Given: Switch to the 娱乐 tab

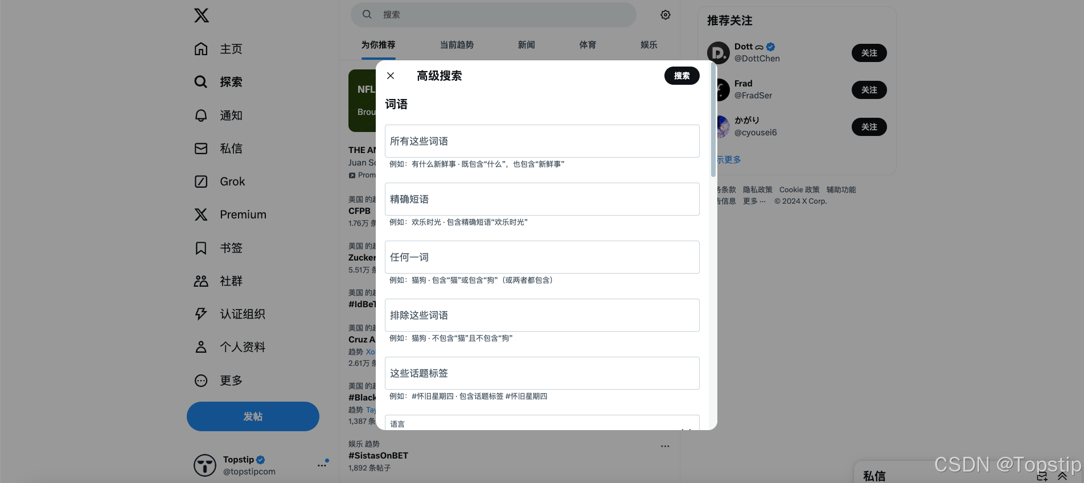Looking at the screenshot, I should pyautogui.click(x=649, y=45).
